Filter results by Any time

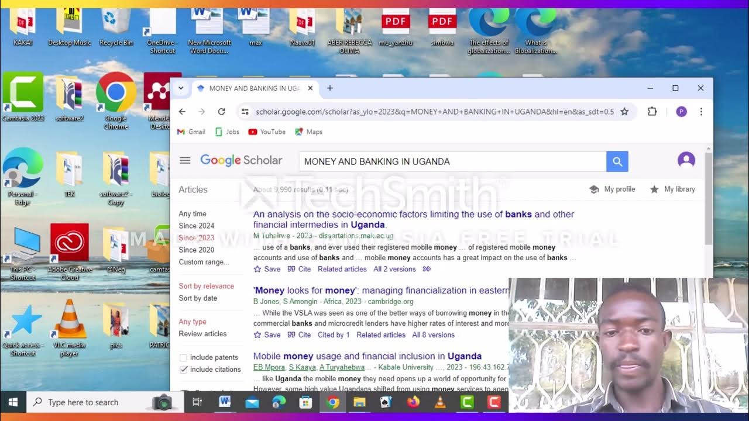pyautogui.click(x=193, y=214)
